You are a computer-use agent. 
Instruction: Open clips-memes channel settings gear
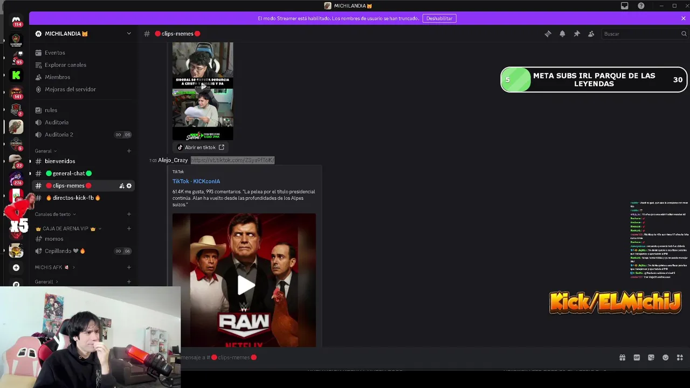[129, 186]
